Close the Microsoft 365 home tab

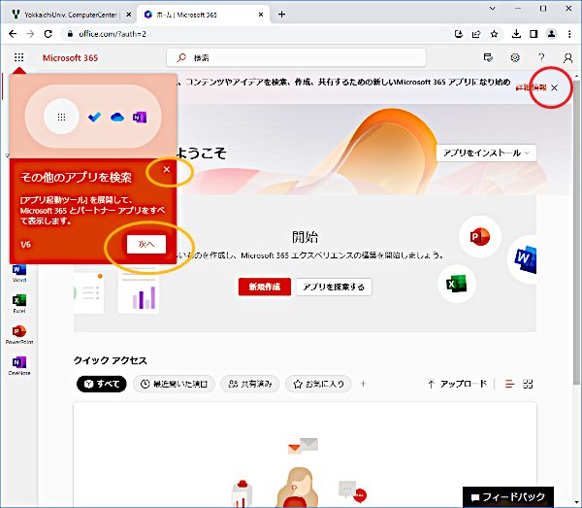[x=261, y=15]
